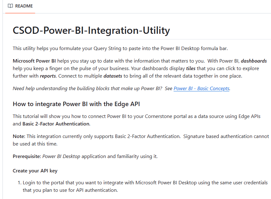Click the italic Power BI Desktop text

pyautogui.click(x=61, y=156)
